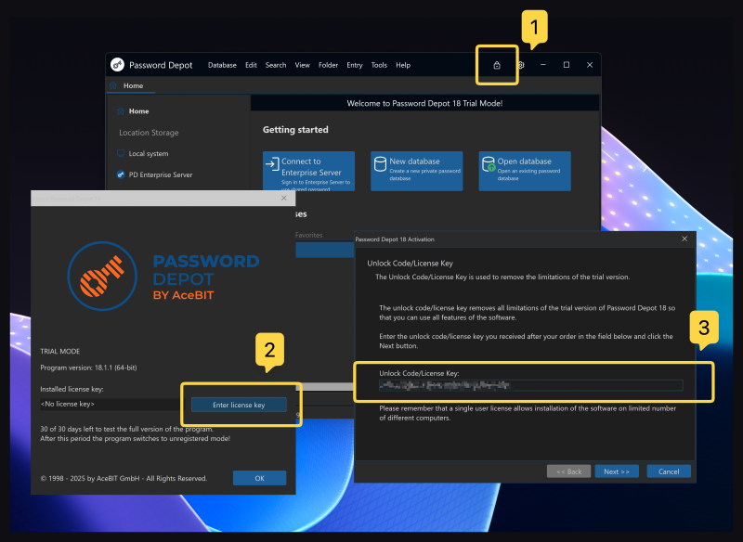Select the PD Enterprise Server key icon
Image resolution: width=743 pixels, height=542 pixels.
(121, 174)
